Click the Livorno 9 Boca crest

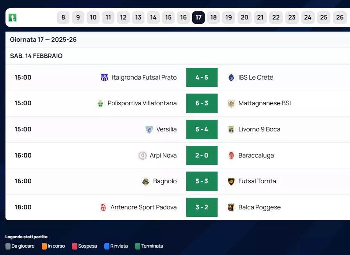(231, 129)
